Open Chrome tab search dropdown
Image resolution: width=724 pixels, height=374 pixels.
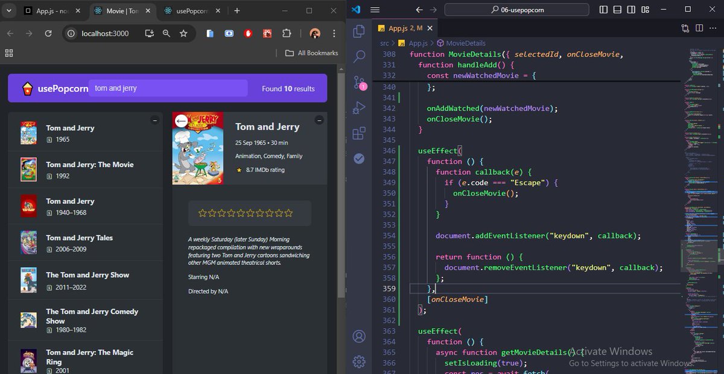coord(9,10)
